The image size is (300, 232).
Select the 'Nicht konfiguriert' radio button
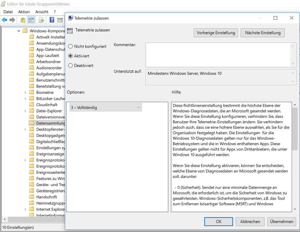tap(70, 46)
